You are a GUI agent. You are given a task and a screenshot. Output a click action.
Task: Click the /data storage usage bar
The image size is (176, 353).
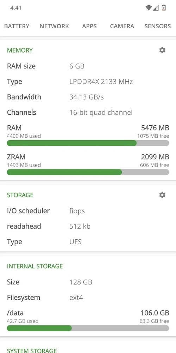tap(88, 328)
